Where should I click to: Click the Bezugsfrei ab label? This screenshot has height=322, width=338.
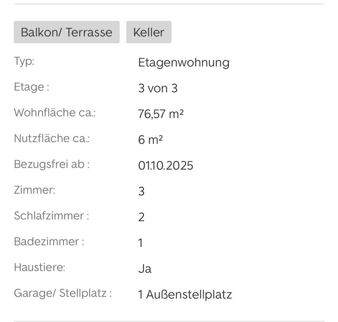coord(52,164)
